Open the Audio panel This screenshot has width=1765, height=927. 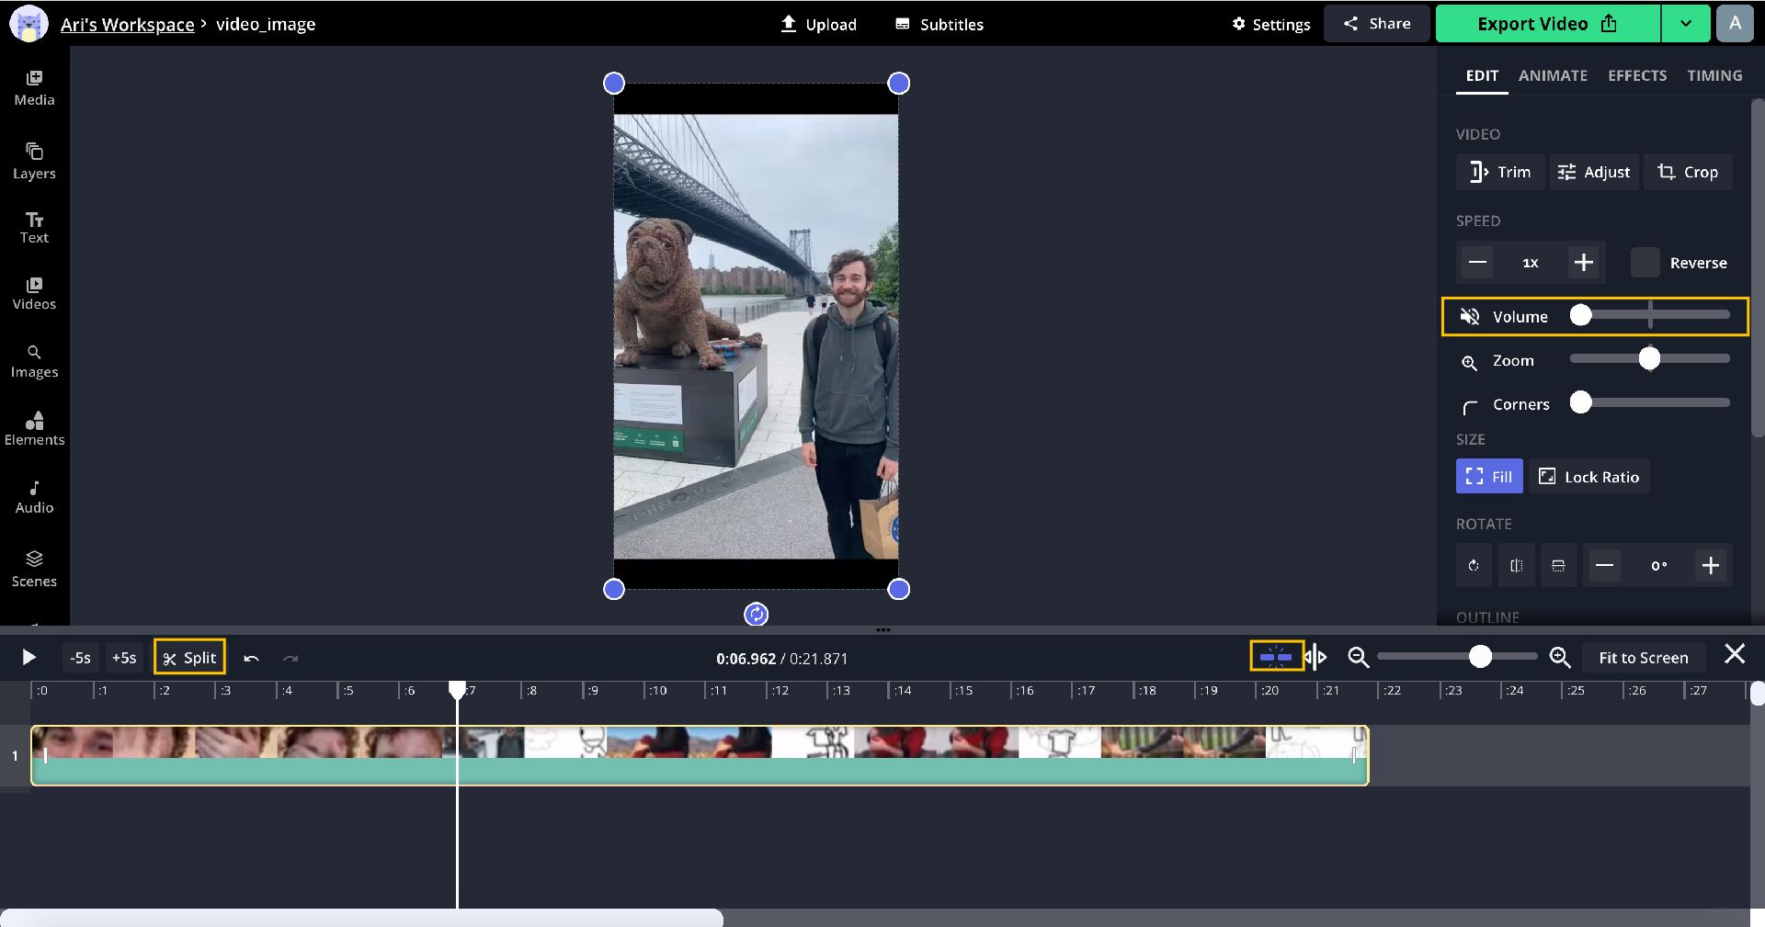point(34,497)
